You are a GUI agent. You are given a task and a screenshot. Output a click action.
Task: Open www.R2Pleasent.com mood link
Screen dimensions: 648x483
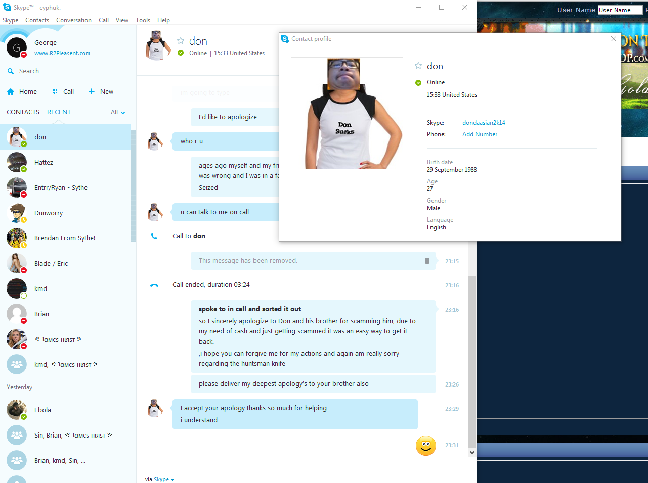tap(62, 53)
